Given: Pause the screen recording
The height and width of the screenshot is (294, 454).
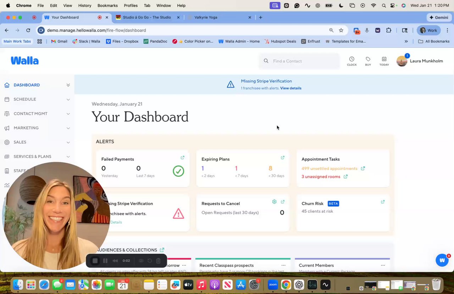Looking at the screenshot, I should click(105, 261).
